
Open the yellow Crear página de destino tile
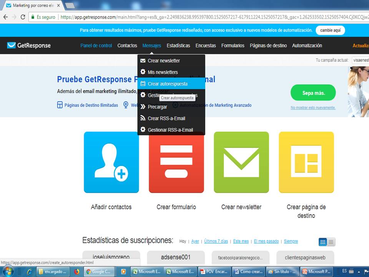click(x=306, y=162)
